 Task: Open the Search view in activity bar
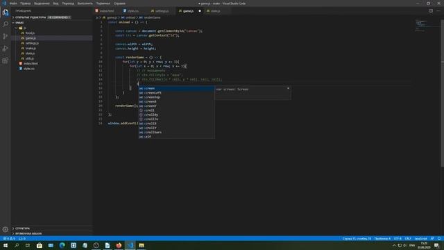[6, 24]
